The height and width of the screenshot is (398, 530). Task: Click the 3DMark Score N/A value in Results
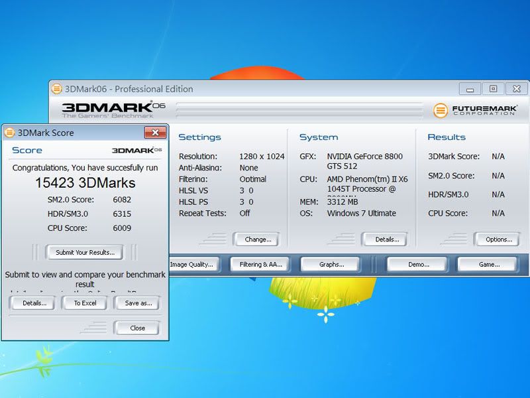coord(498,157)
